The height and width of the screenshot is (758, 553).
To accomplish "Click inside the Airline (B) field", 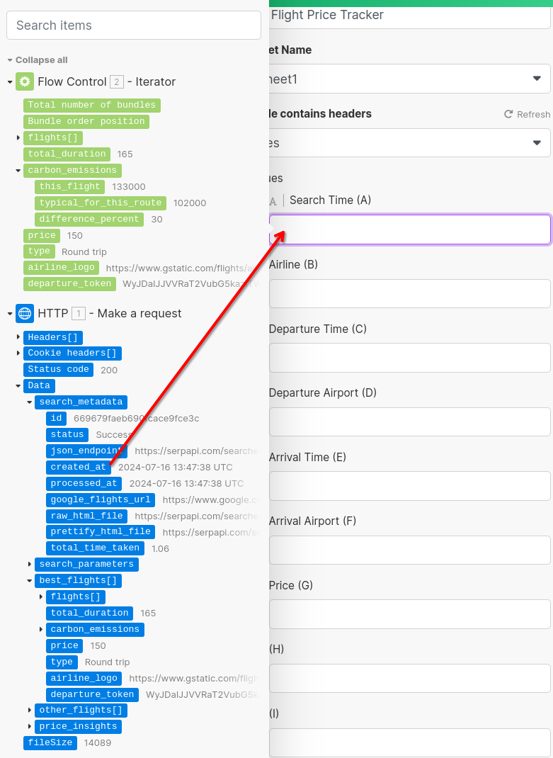I will click(x=409, y=293).
